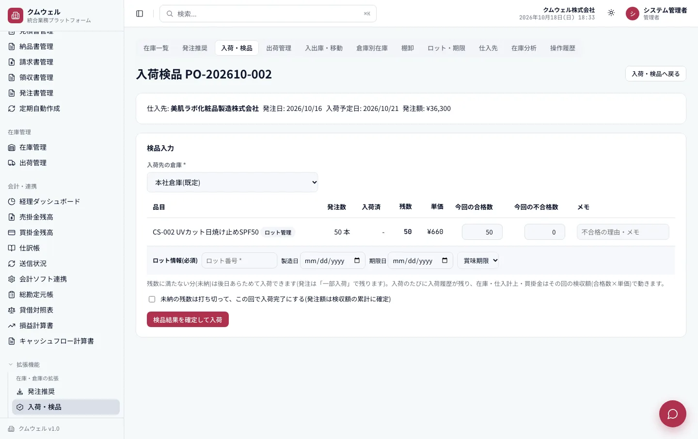Viewport: 698px width, 439px height.
Task: Click the 領収書管理 sidebar icon
Action: (12, 78)
